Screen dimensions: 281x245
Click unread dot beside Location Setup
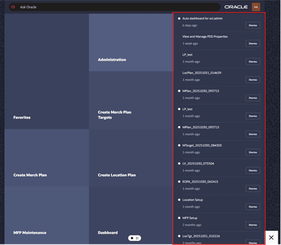point(179,200)
